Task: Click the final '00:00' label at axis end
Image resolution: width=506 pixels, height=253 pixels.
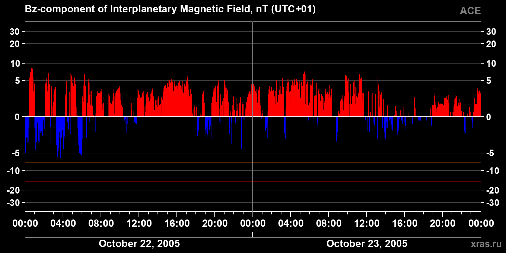Action: 481,223
